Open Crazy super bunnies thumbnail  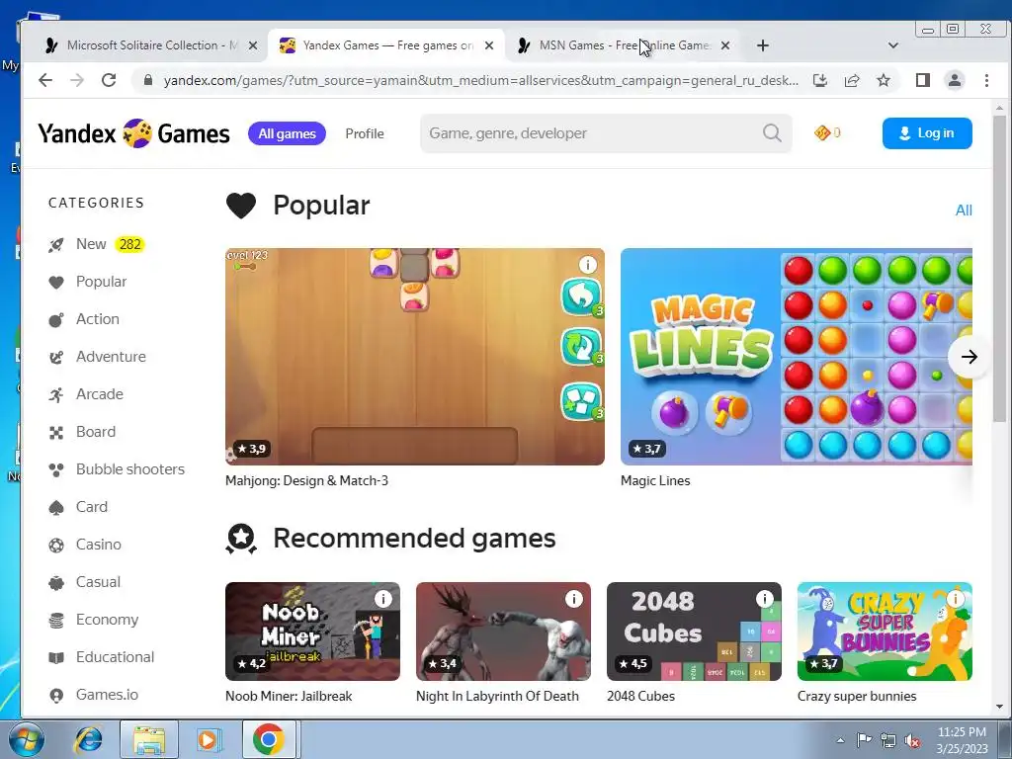(x=885, y=632)
